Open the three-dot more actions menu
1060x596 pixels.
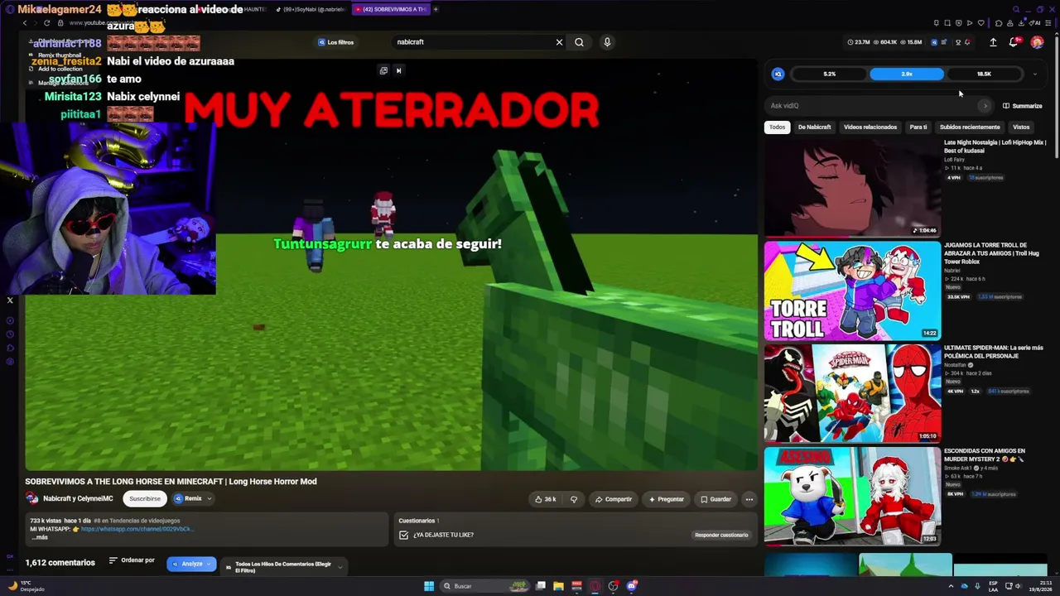click(749, 499)
